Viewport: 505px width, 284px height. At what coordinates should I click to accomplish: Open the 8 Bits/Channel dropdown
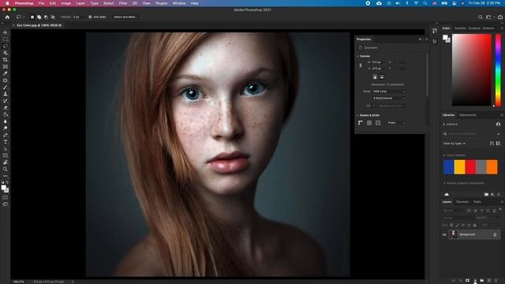[389, 98]
